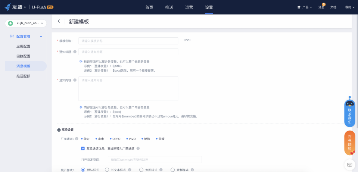Go to the 运营 tab

(x=189, y=7)
